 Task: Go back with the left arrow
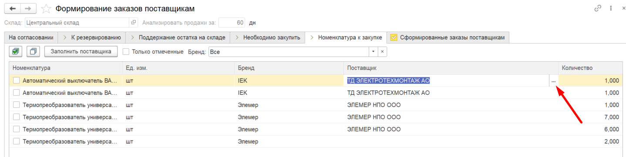pyautogui.click(x=12, y=8)
